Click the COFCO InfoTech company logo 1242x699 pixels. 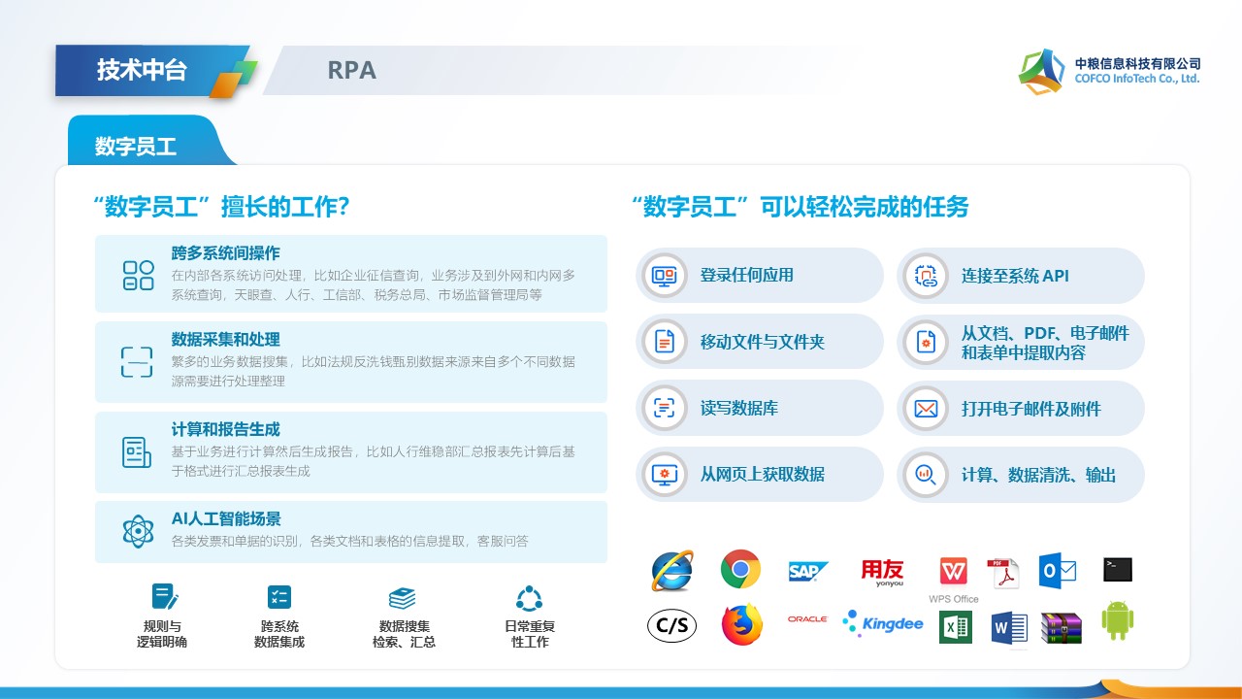pos(1110,71)
